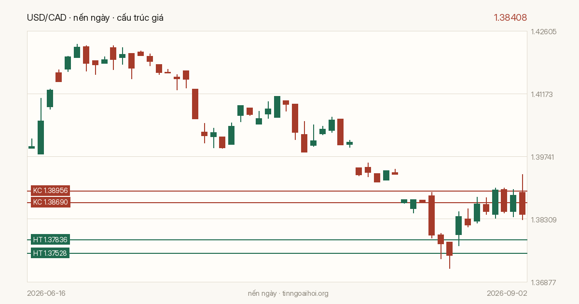Click the first tall green candle at chart start
The image size is (579, 304).
coord(41,138)
